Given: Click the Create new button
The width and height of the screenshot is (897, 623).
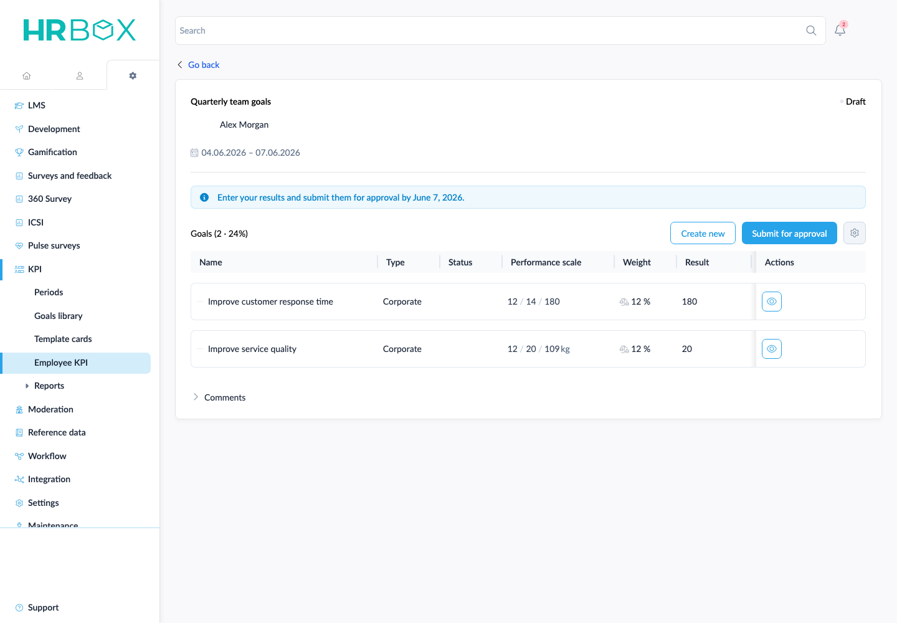Looking at the screenshot, I should pyautogui.click(x=703, y=233).
